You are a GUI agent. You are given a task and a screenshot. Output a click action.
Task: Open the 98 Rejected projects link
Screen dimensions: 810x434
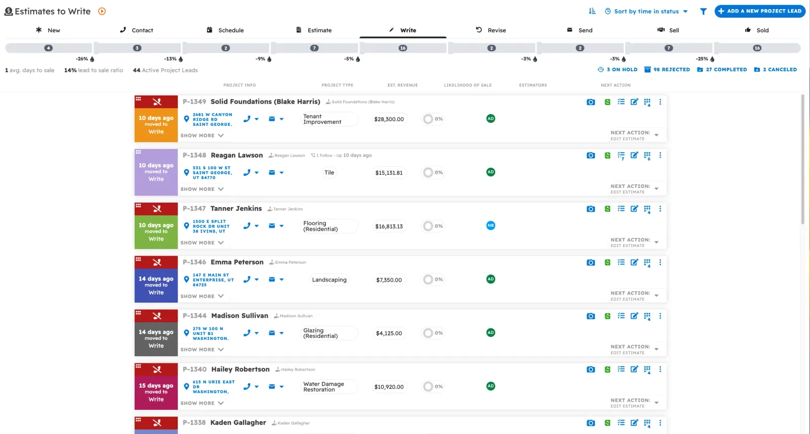pyautogui.click(x=667, y=70)
